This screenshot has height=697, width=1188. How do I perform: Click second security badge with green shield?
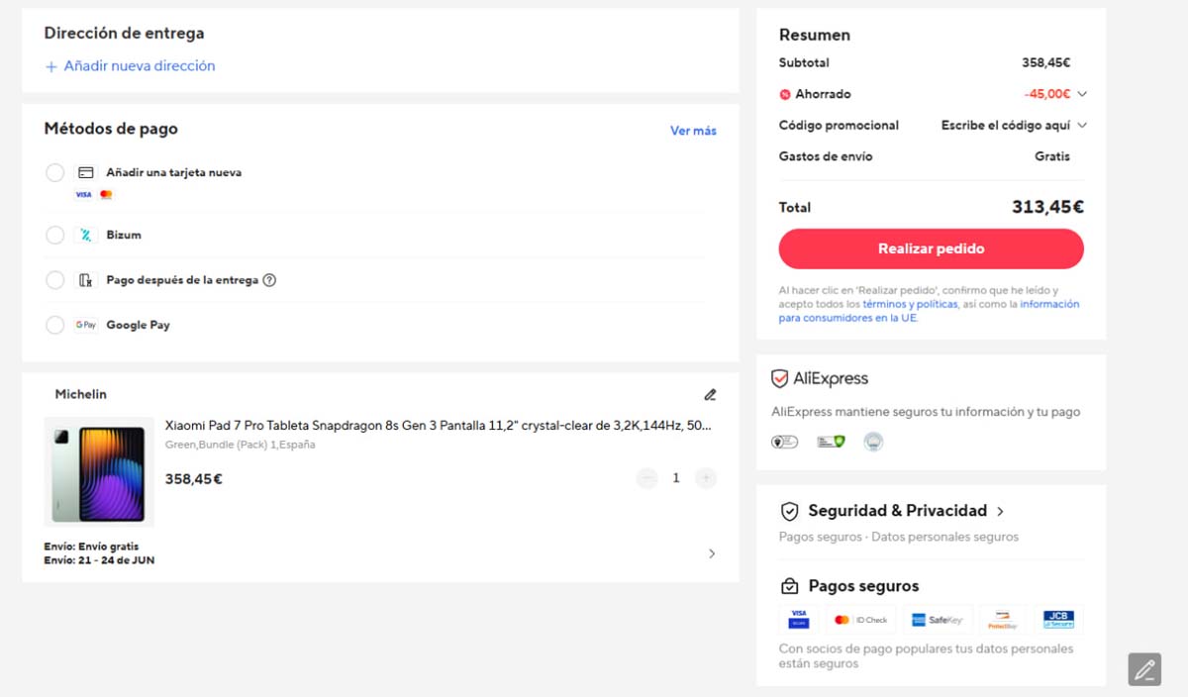point(831,442)
